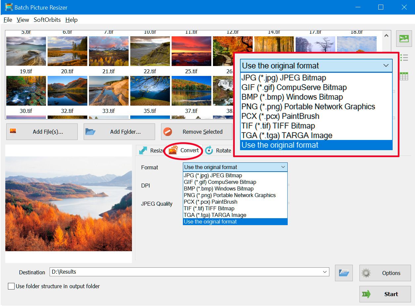Viewport: 415px width, 306px height.
Task: Open the Rotate tab
Action: [218, 151]
